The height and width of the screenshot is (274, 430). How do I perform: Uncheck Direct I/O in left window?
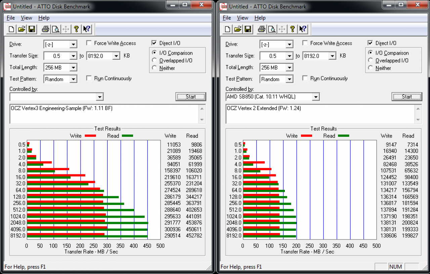[154, 43]
